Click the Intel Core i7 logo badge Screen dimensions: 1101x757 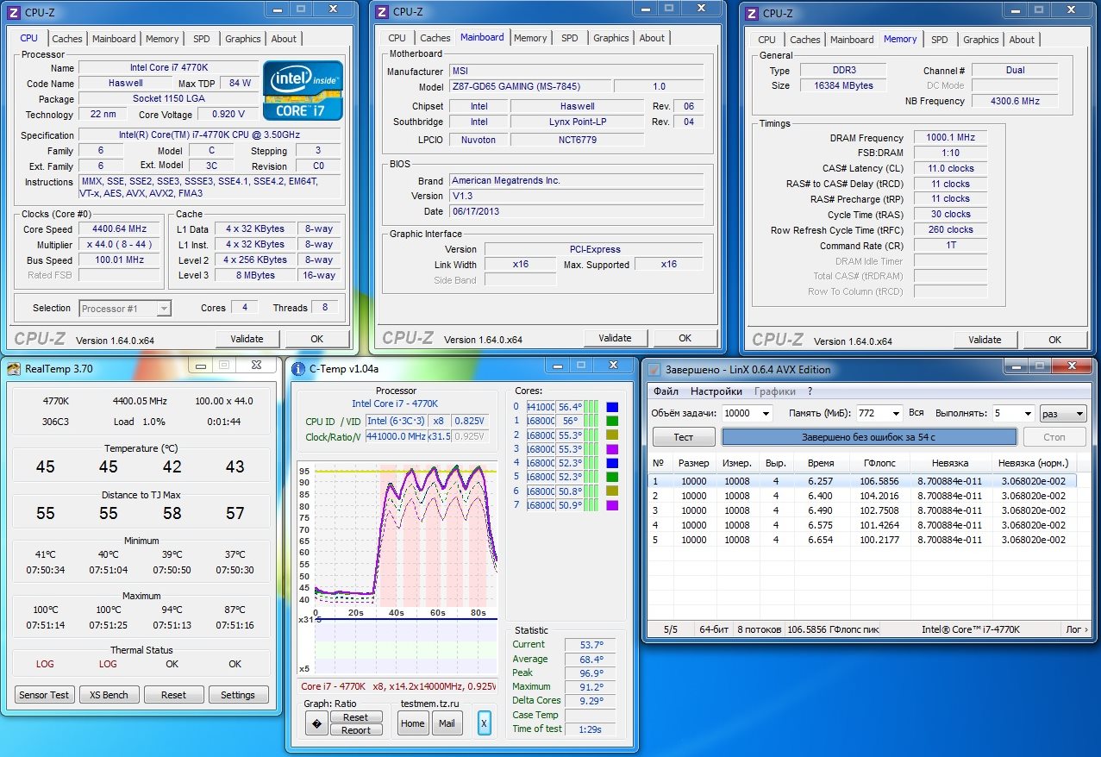tap(303, 90)
